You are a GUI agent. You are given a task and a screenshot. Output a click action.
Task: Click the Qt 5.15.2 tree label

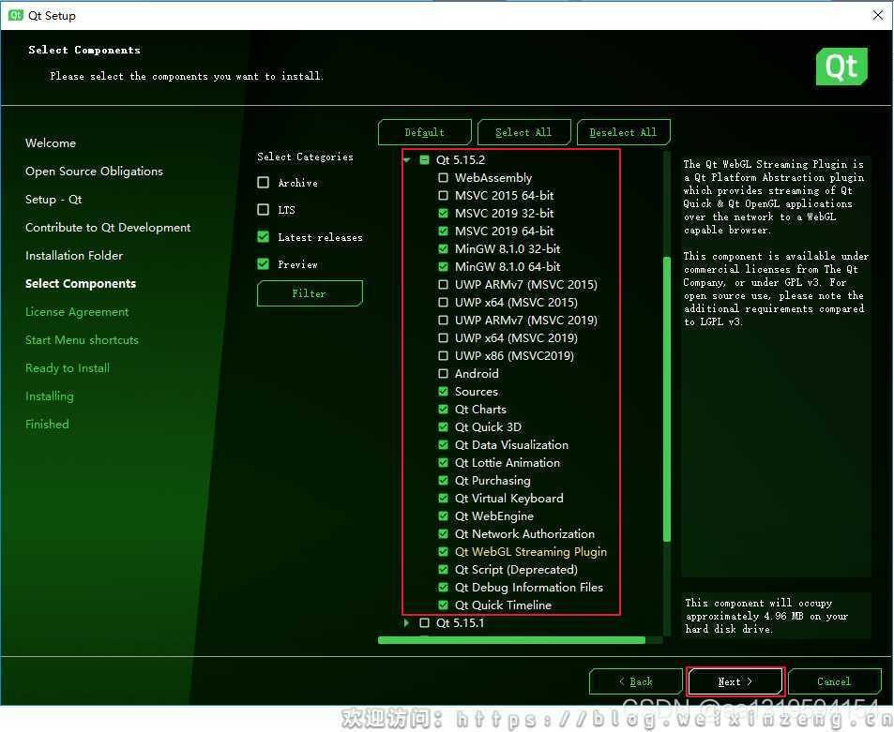pos(461,160)
